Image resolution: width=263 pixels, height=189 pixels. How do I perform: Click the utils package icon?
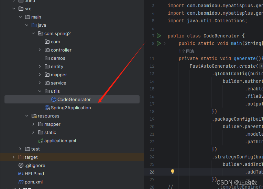coord(47,91)
